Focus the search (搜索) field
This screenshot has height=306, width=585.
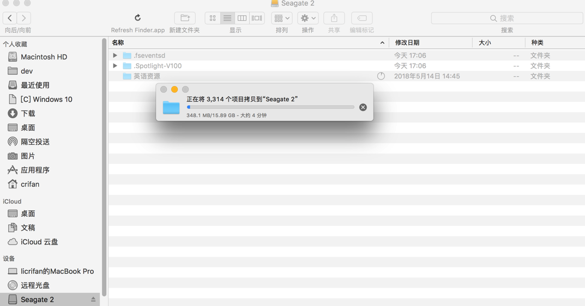[506, 18]
